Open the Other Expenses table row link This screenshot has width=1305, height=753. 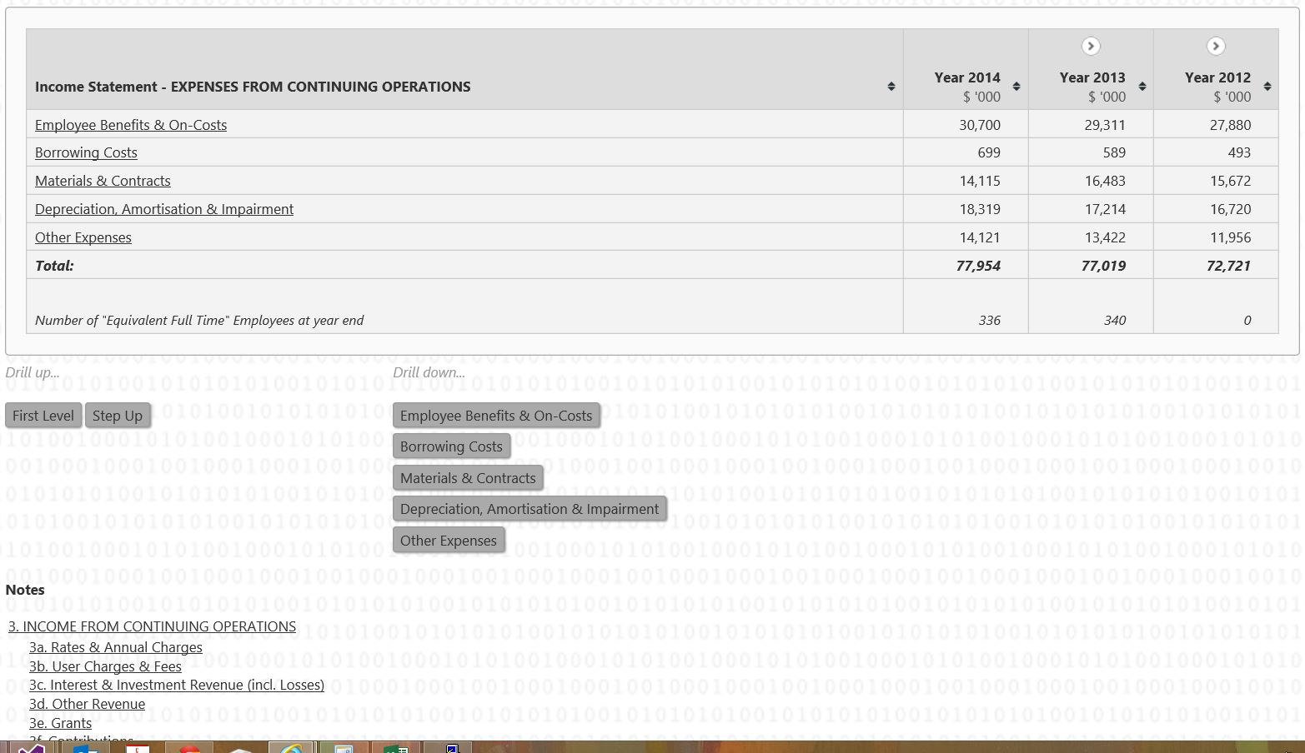[x=83, y=237]
